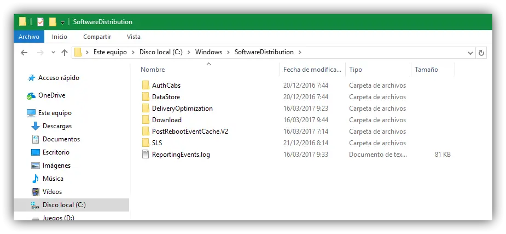This screenshot has height=234, width=506.
Task: Click the Properties checkmark quick-access icon
Action: point(40,22)
